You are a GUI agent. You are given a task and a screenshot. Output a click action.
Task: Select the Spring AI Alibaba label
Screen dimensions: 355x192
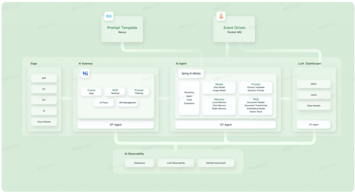pyautogui.click(x=191, y=73)
